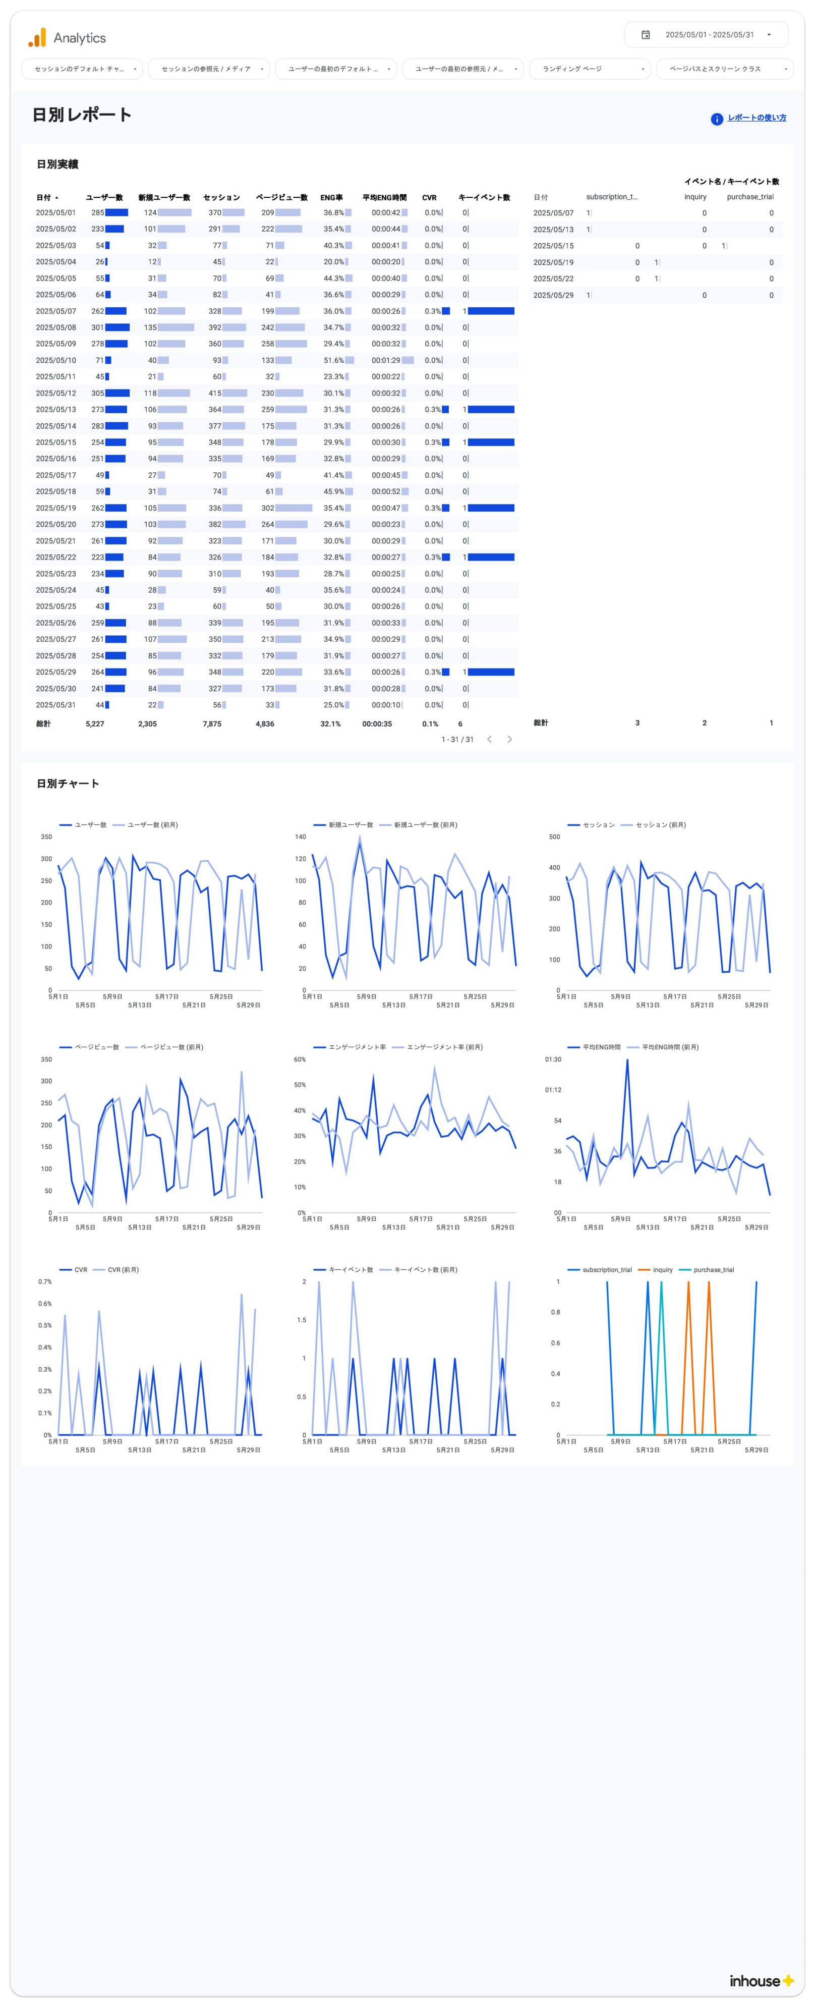Click the 日付 sort arrow in table header
Screen dimensions: 813x2012
(57, 198)
